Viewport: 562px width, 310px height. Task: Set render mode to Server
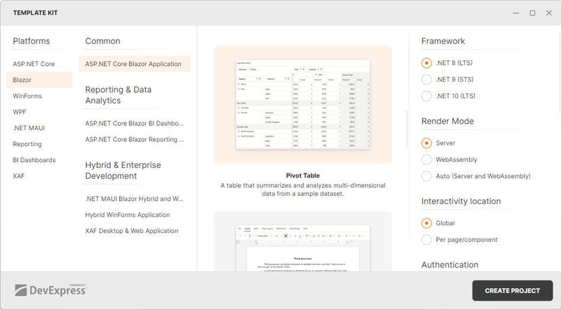[x=427, y=143]
